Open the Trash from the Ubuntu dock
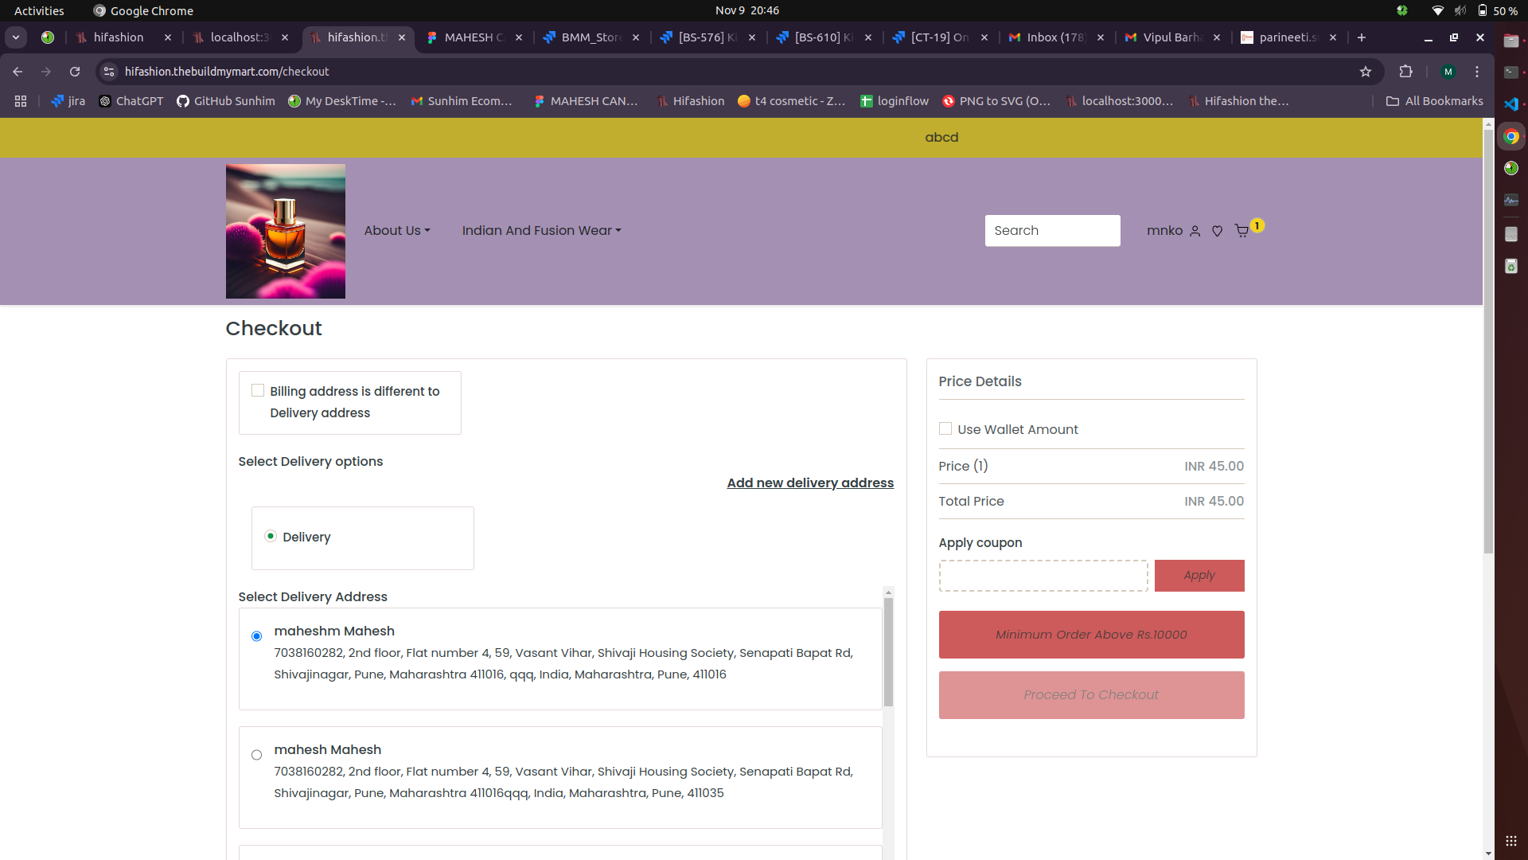 tap(1511, 266)
